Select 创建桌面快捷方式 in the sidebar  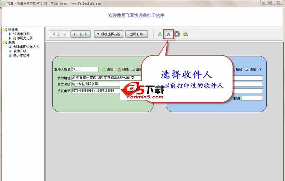26,47
